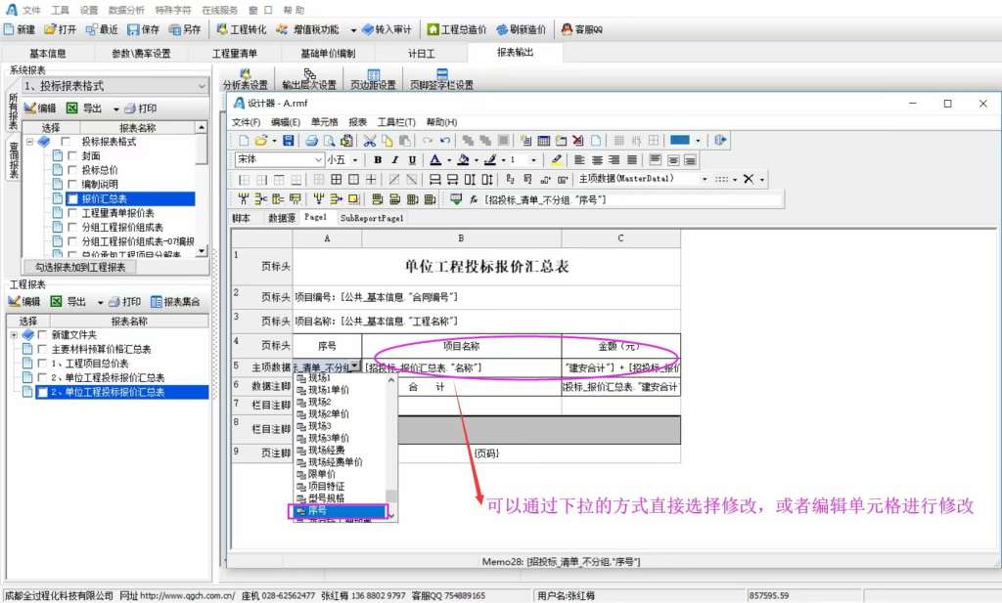Screen dimensions: 1002x603
Task: Click the 勾选报表加到工程报表 button
Action: point(80,268)
